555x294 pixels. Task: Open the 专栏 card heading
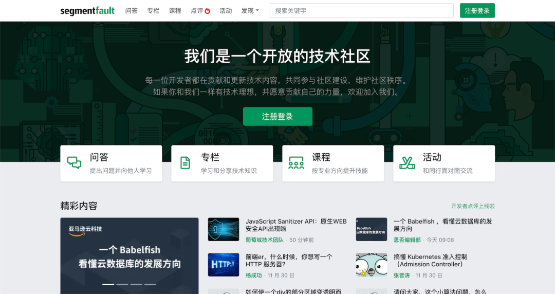[210, 157]
